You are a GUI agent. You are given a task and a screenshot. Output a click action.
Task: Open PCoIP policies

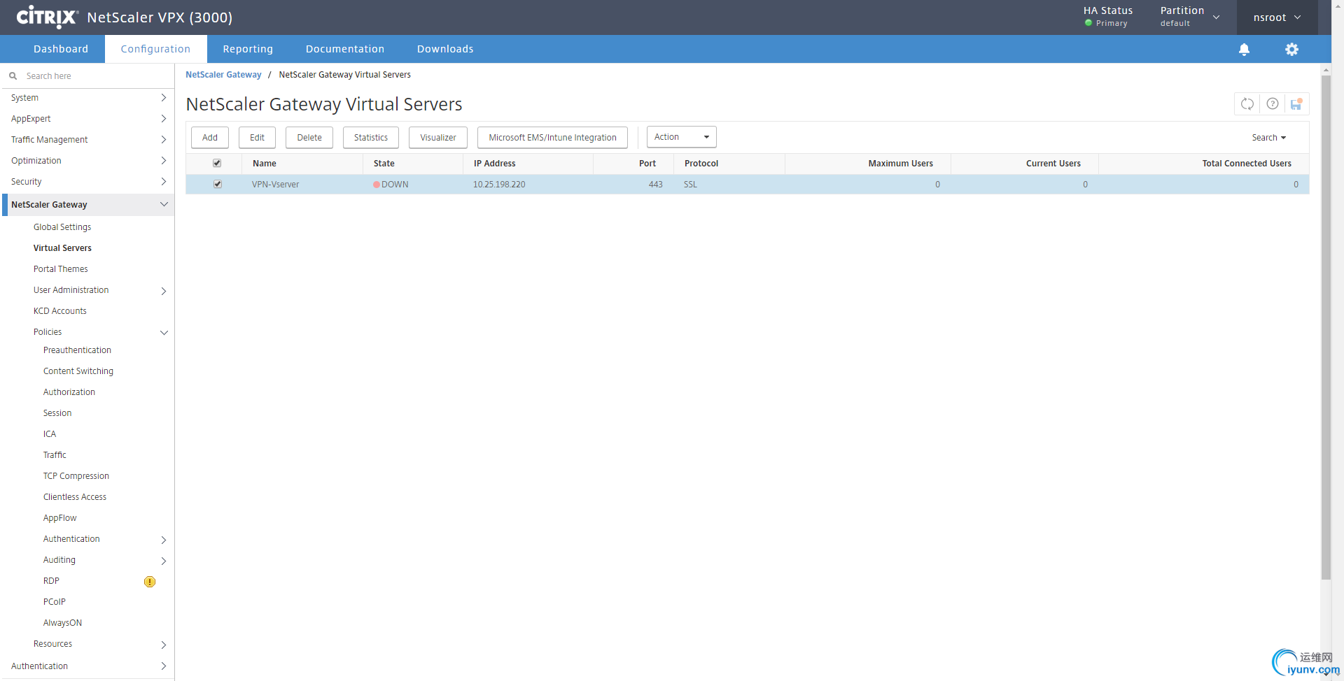coord(55,602)
